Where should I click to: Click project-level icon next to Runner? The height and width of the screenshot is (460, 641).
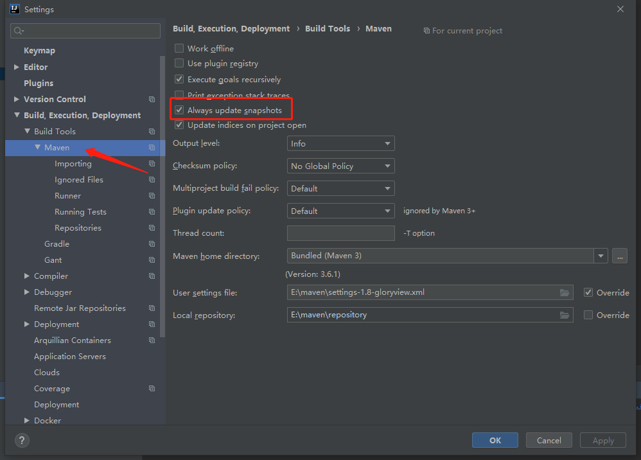(x=152, y=196)
